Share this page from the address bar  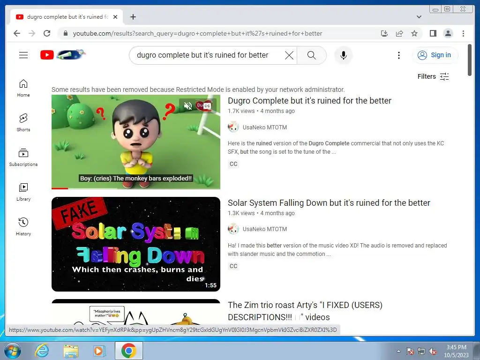[x=399, y=33]
